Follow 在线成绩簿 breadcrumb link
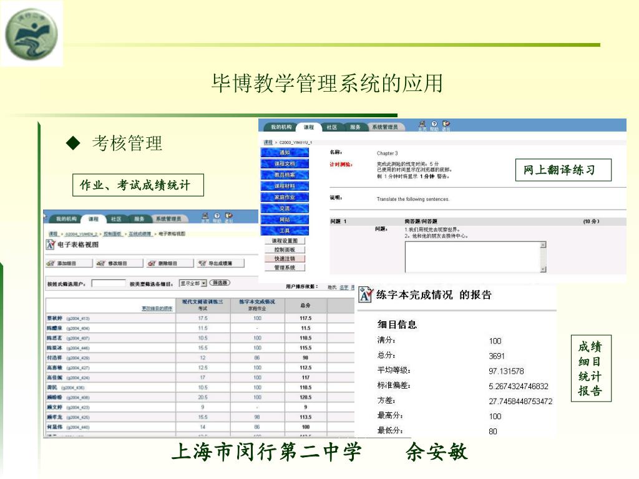This screenshot has width=639, height=479. [140, 234]
